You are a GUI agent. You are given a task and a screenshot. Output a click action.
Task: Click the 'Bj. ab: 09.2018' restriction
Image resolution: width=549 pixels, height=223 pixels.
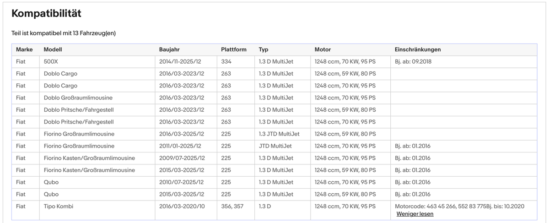tap(413, 62)
